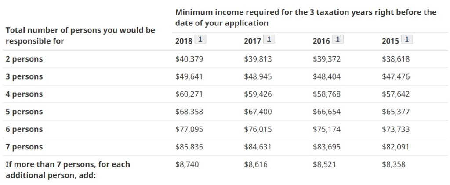Click the "Minimum income required" table heading
This screenshot has height=185, width=450.
coord(305,17)
